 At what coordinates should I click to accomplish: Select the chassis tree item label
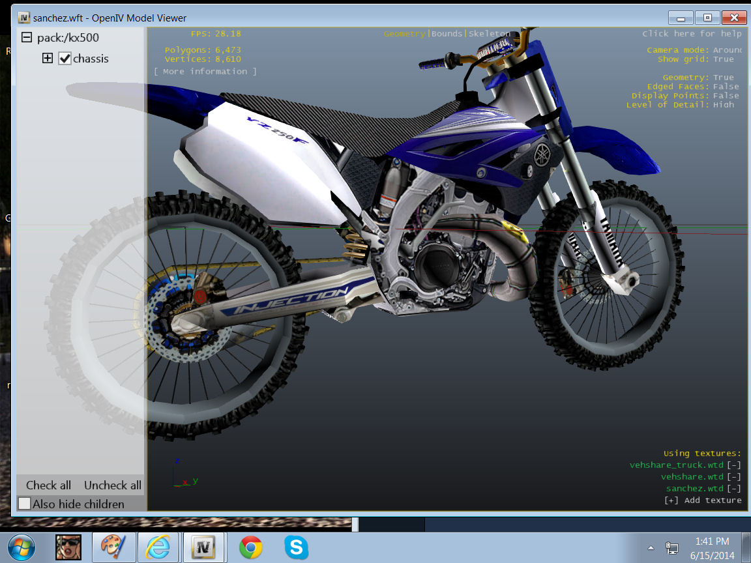click(91, 59)
